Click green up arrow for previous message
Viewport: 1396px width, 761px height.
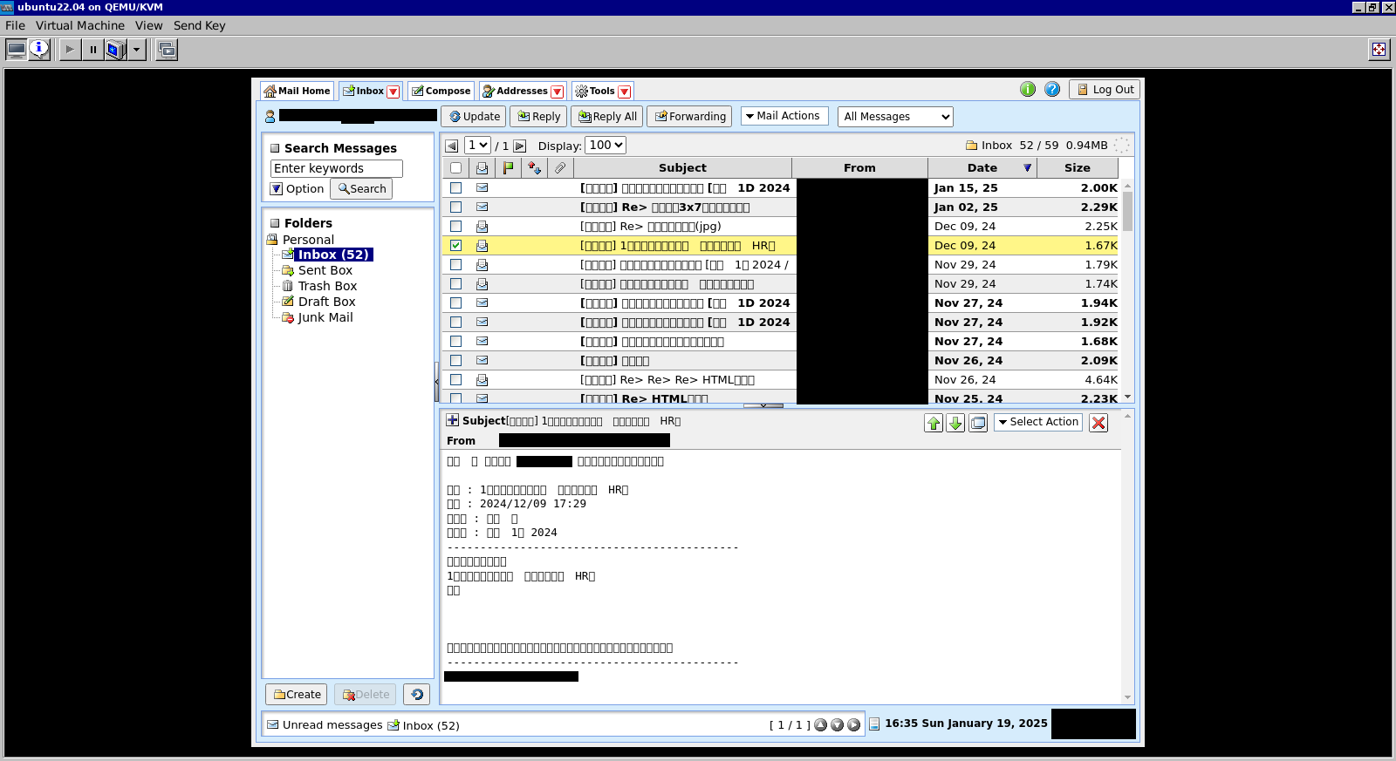coord(934,423)
